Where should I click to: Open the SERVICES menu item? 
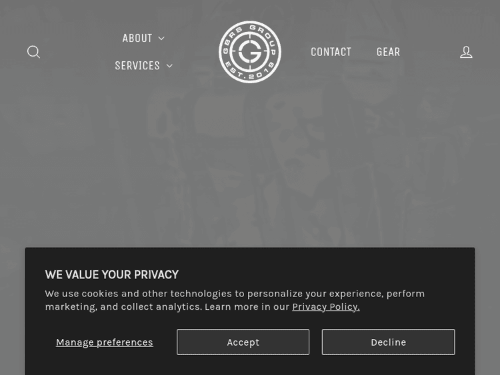coord(137,65)
